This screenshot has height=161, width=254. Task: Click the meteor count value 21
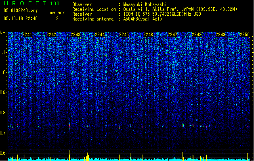tap(59, 19)
